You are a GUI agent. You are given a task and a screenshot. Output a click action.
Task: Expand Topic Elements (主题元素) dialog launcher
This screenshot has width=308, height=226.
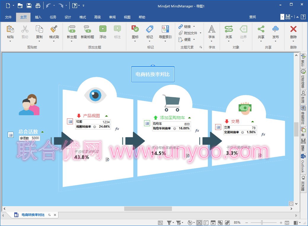point(201,47)
